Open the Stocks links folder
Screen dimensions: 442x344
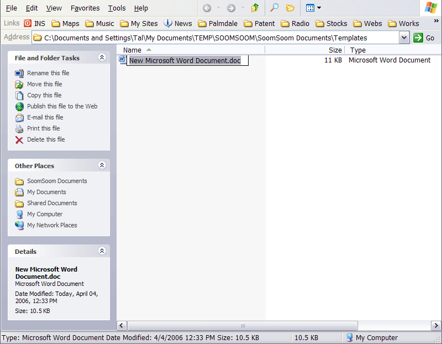tap(331, 23)
